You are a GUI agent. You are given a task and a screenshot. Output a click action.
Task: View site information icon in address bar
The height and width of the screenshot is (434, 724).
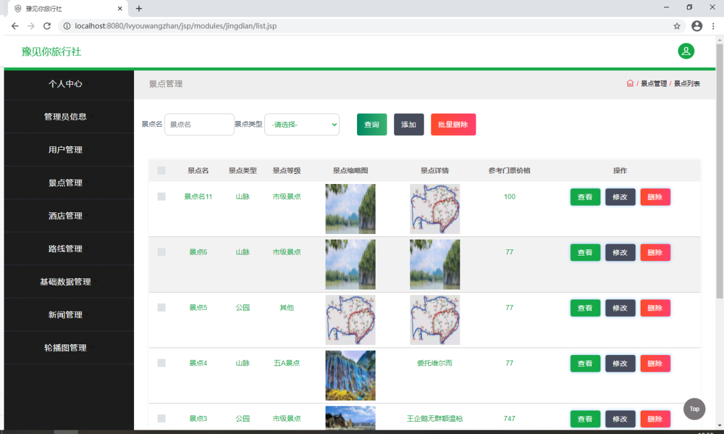pyautogui.click(x=67, y=26)
